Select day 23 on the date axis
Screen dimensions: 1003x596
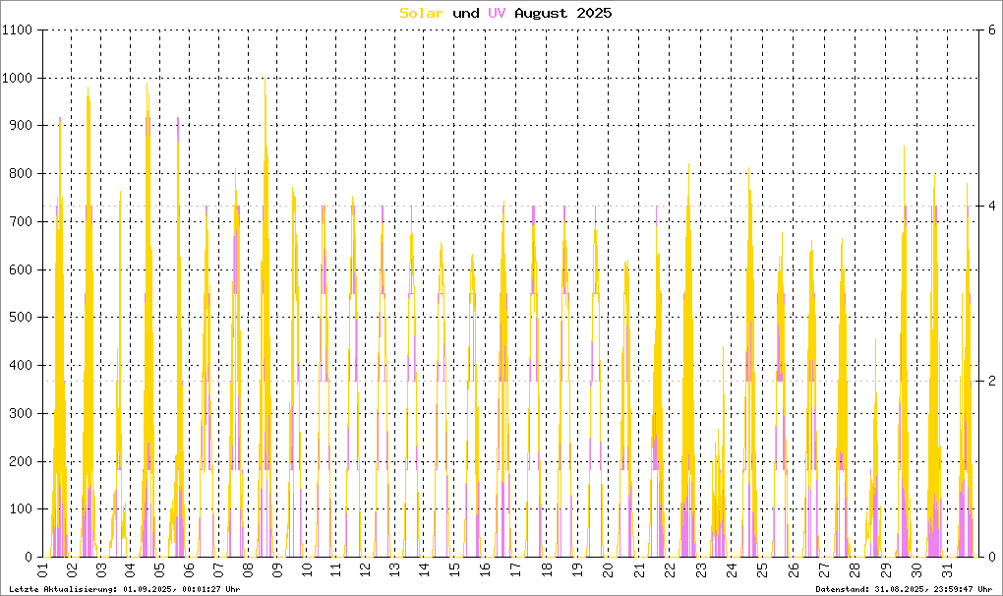click(699, 570)
